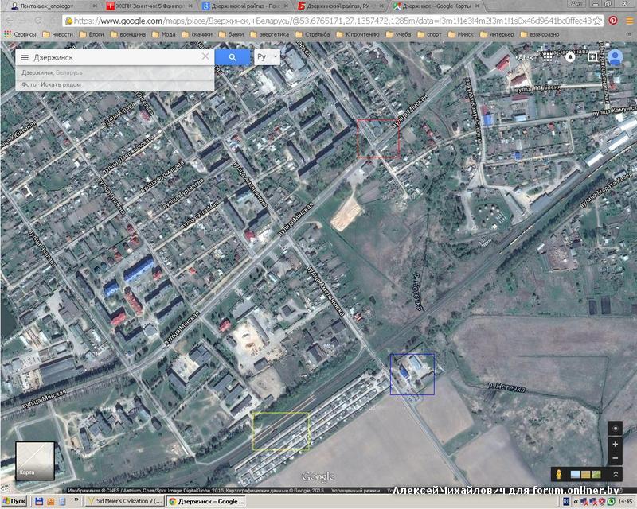The height and width of the screenshot is (509, 637).
Task: Open the blue account avatar
Action: [615, 57]
